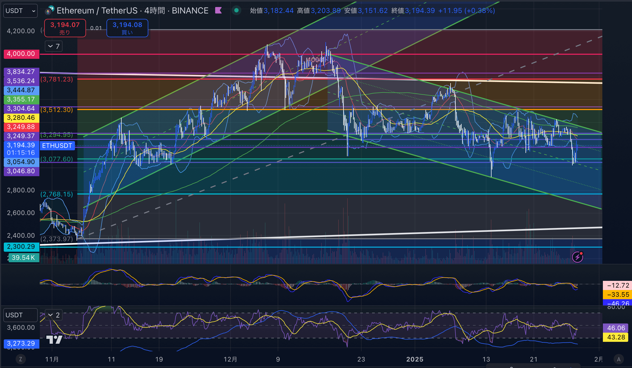The width and height of the screenshot is (632, 368).
Task: Click the blue 3,273.29 label in lower pane
Action: click(x=21, y=343)
